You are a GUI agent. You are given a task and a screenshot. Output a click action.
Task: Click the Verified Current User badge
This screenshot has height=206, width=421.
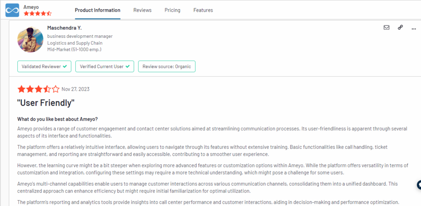pos(105,66)
